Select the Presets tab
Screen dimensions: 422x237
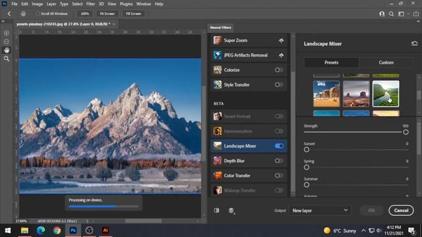click(331, 63)
